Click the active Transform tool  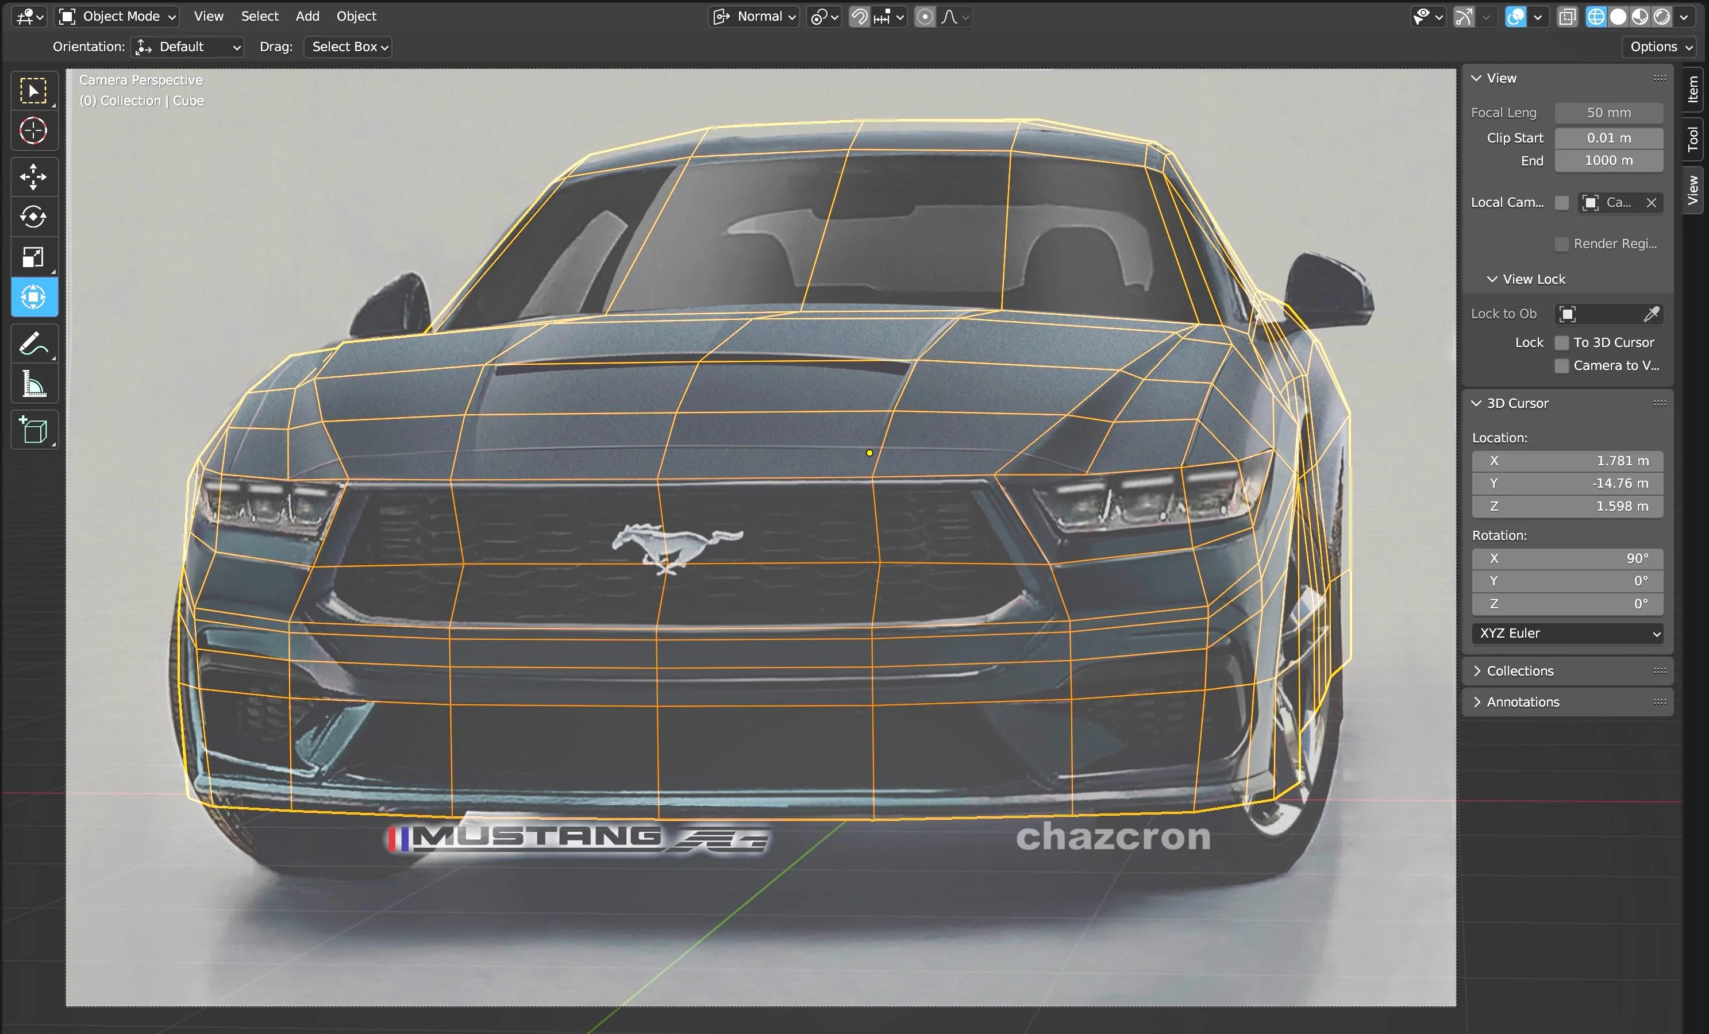tap(34, 298)
